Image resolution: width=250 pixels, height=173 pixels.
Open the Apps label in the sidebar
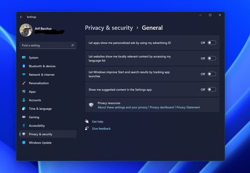32,92
